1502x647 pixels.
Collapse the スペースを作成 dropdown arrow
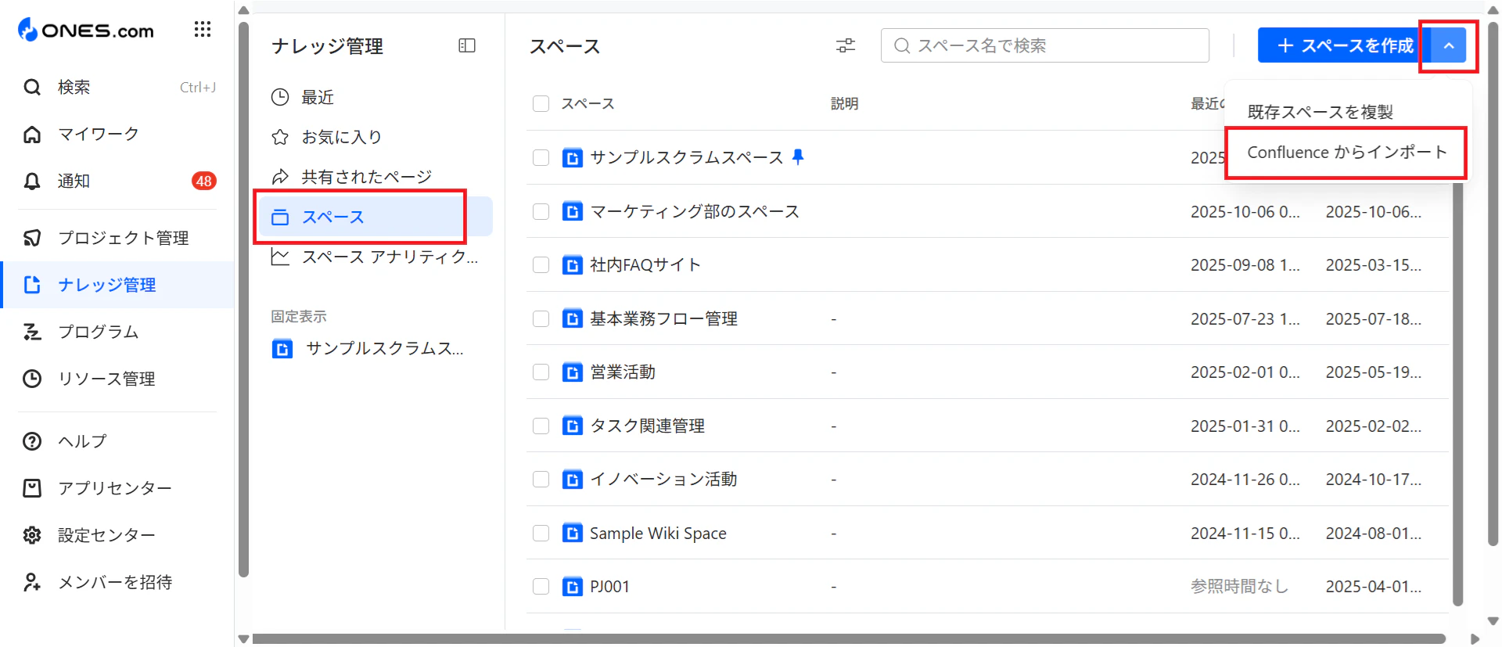coord(1449,45)
